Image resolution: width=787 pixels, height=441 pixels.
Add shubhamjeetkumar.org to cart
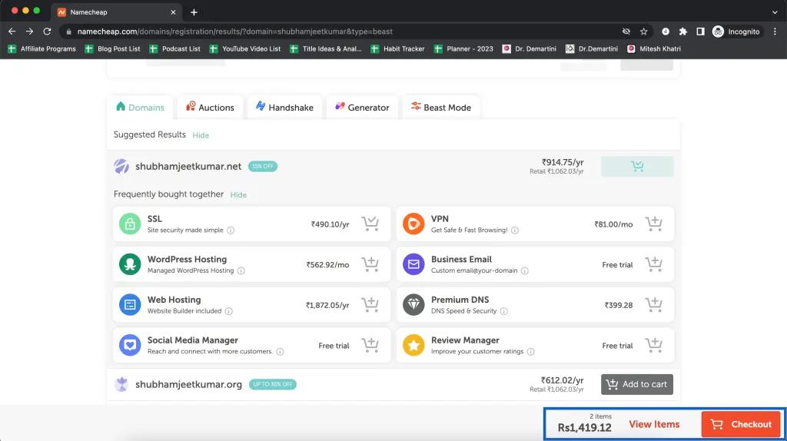[637, 384]
